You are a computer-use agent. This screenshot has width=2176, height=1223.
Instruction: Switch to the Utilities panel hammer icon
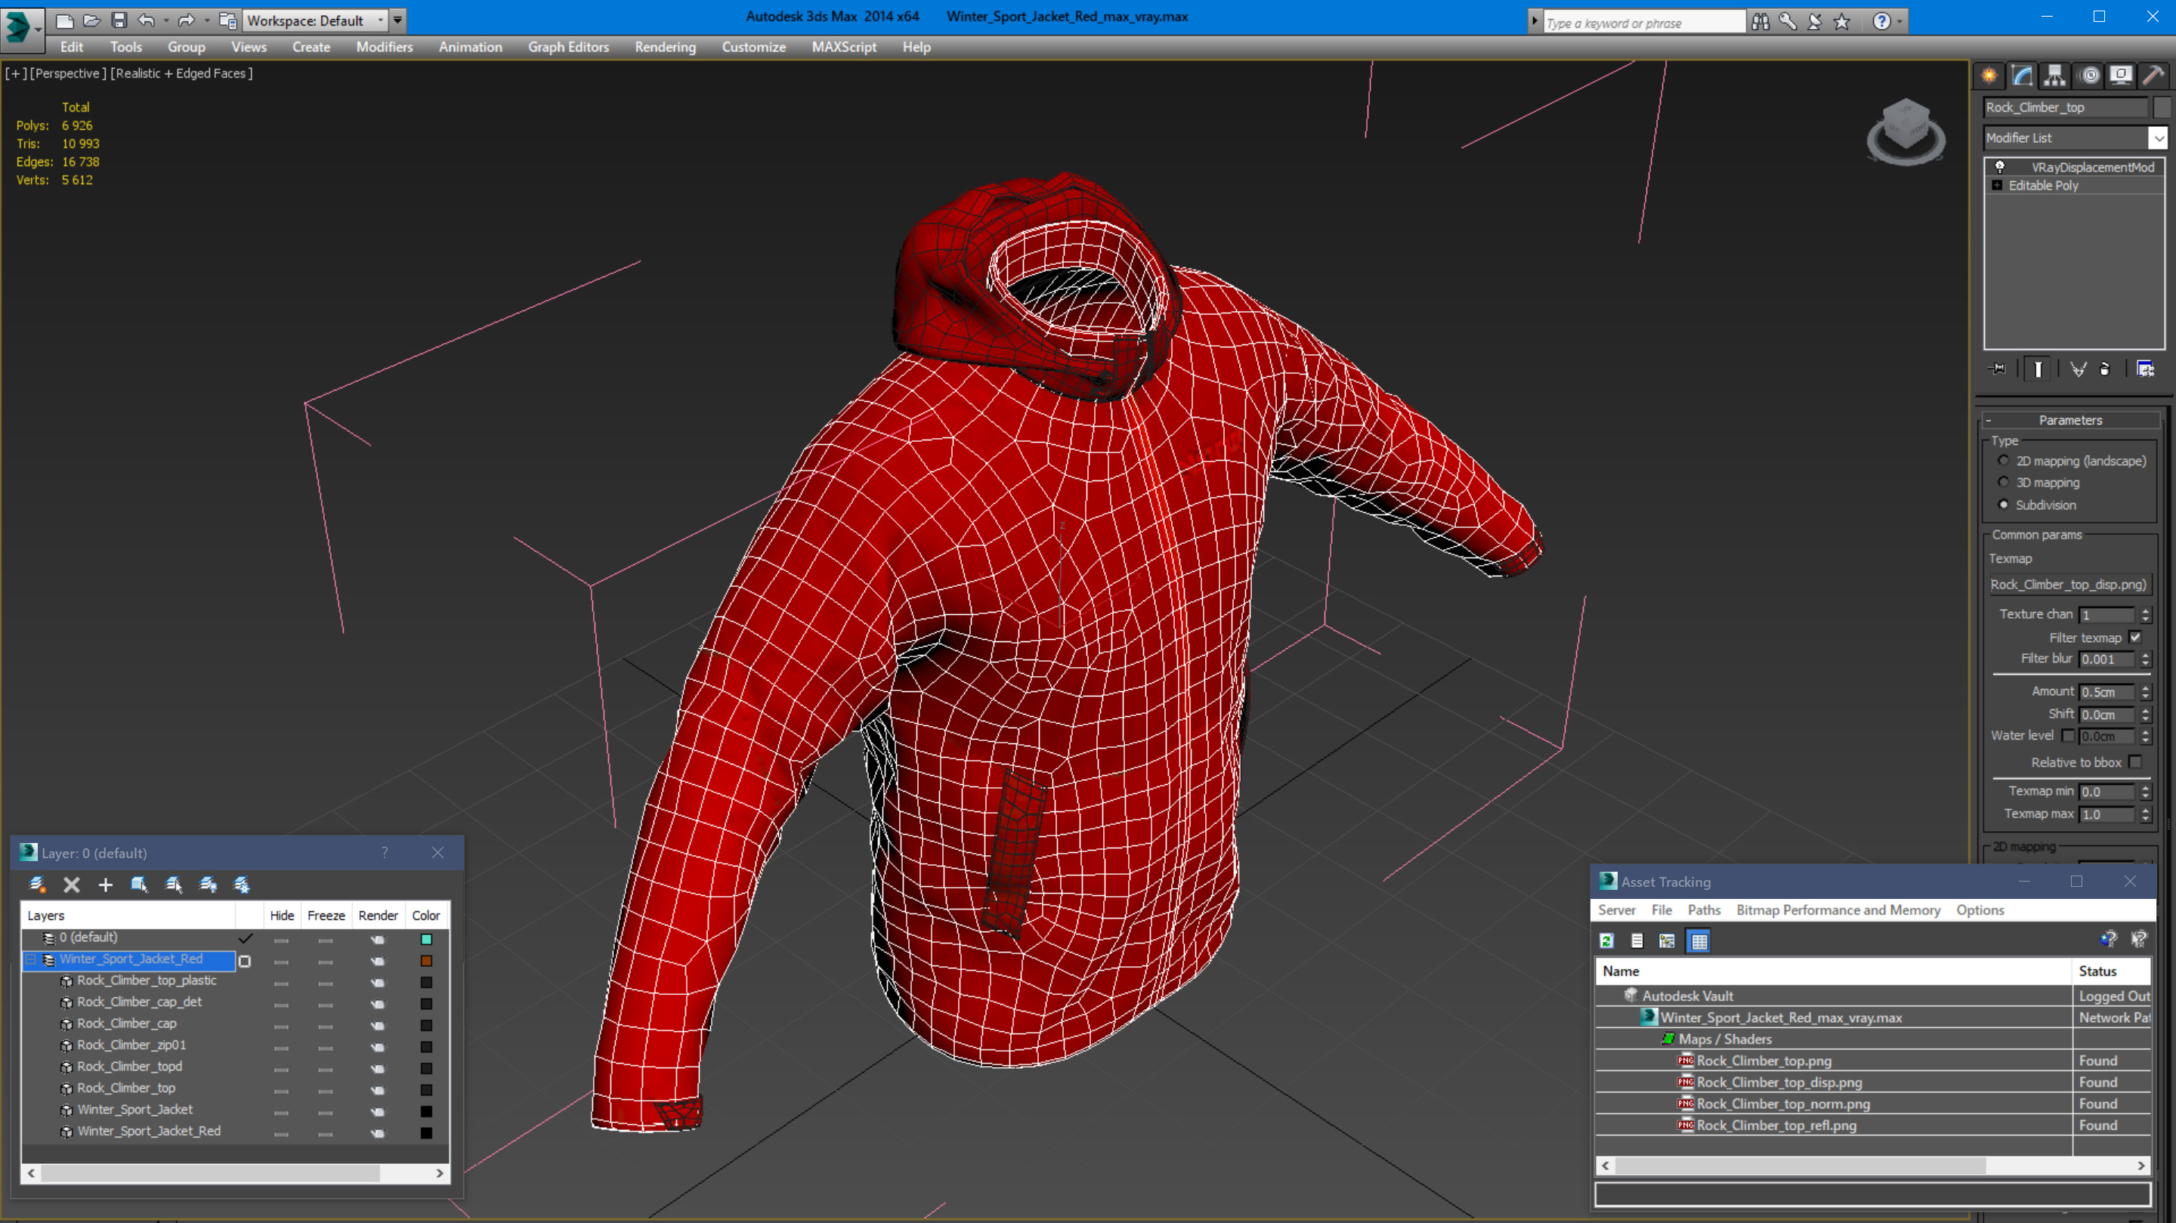point(2153,76)
